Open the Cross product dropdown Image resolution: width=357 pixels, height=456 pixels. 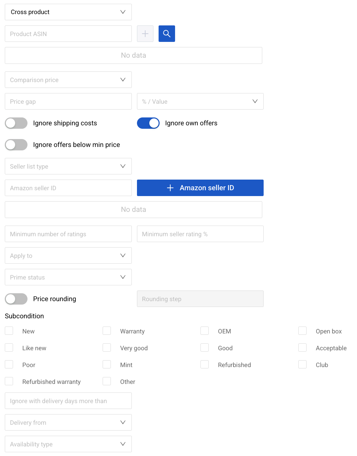(x=68, y=12)
